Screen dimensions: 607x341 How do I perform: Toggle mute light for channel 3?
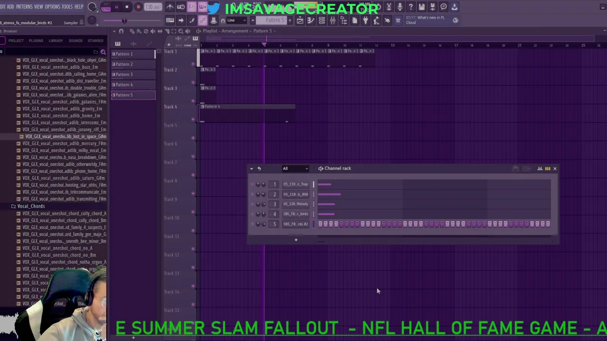[252, 204]
